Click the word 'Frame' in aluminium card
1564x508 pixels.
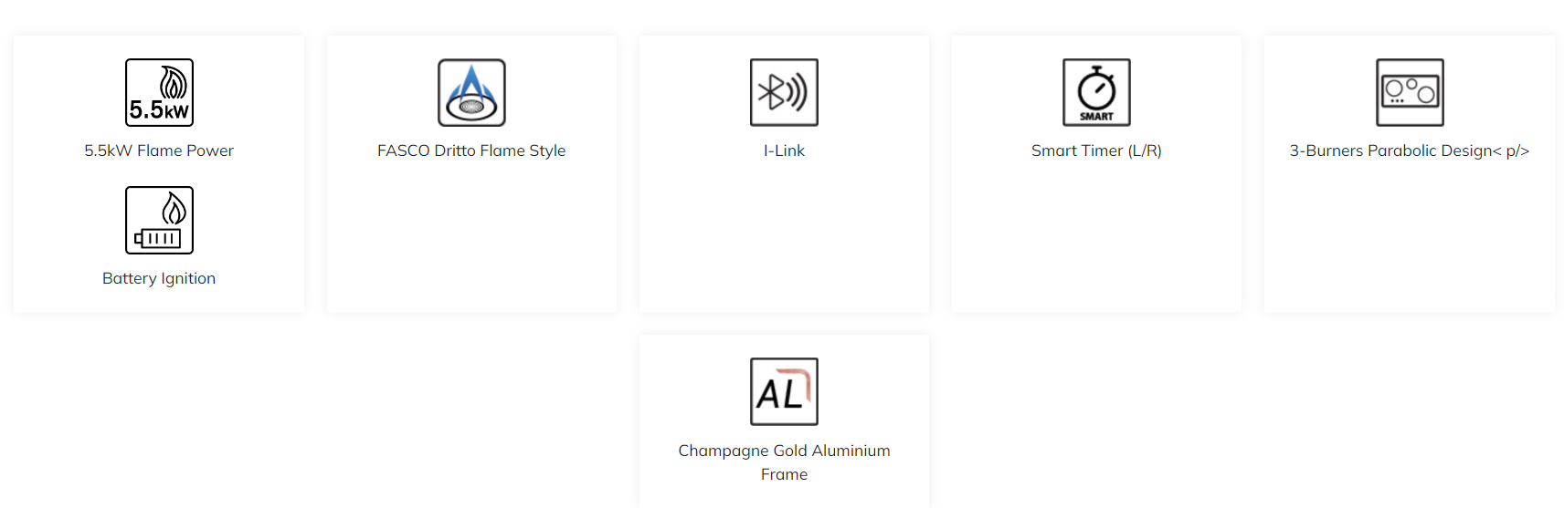click(x=784, y=474)
